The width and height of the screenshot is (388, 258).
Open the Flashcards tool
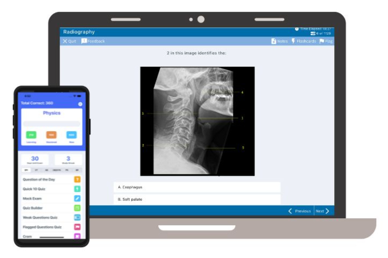(x=304, y=41)
